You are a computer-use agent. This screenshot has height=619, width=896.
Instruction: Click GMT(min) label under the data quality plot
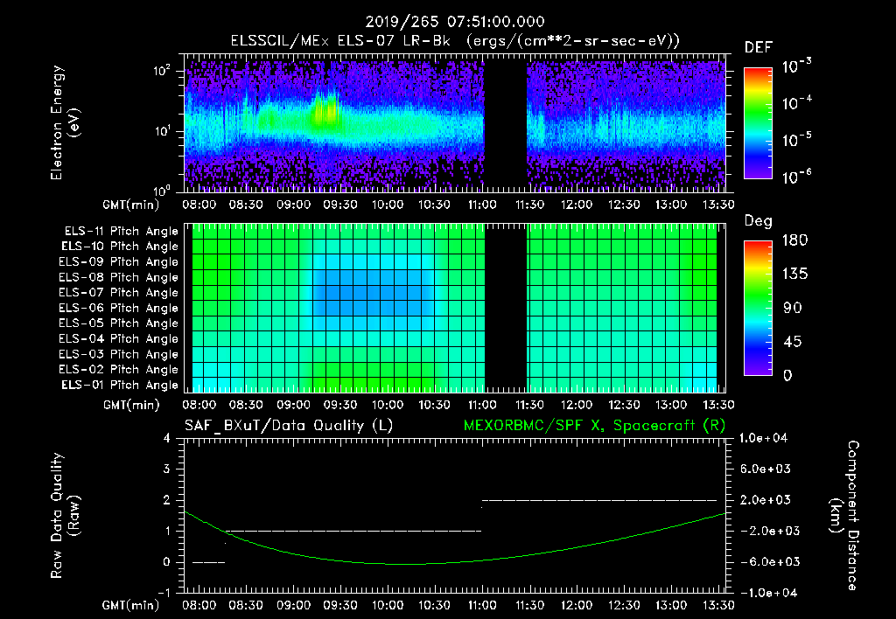click(x=131, y=605)
